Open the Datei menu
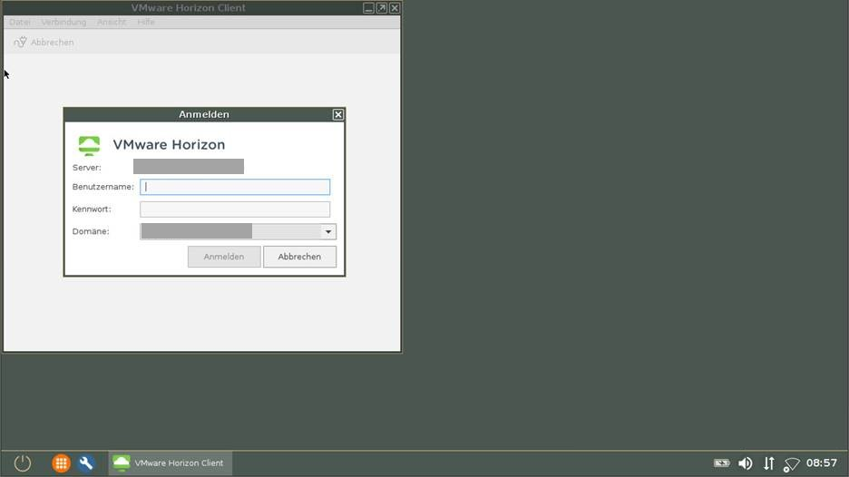 (x=20, y=22)
